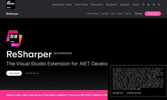This screenshot has height=100, width=167.
Task: Open the Team Tools menu
Action: click(81, 4)
